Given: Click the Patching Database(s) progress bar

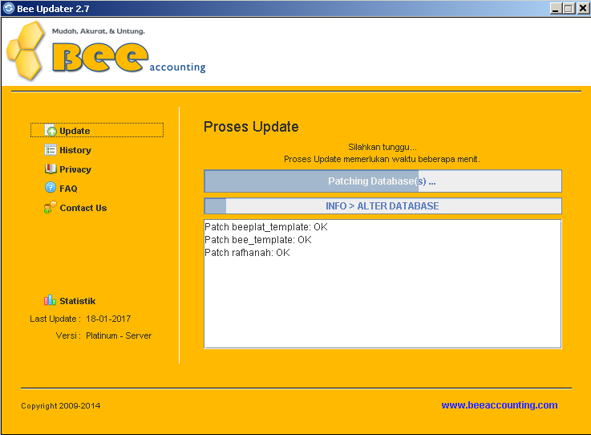Looking at the screenshot, I should pyautogui.click(x=383, y=181).
